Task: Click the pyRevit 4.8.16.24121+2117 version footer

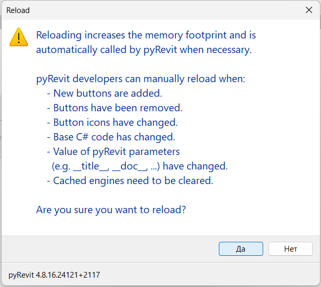Action: pyautogui.click(x=54, y=275)
